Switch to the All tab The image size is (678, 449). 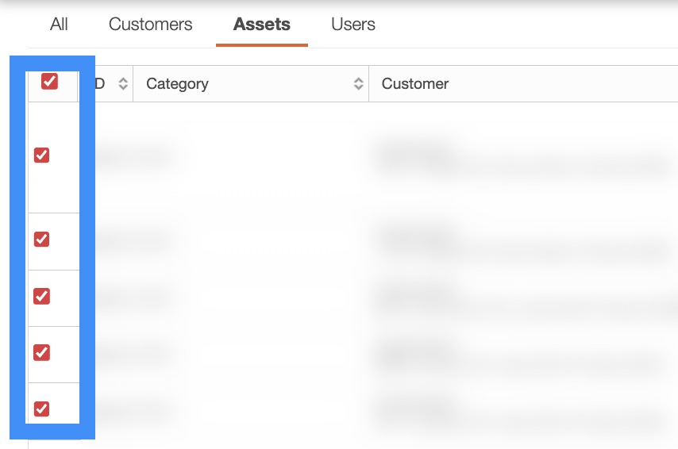59,25
